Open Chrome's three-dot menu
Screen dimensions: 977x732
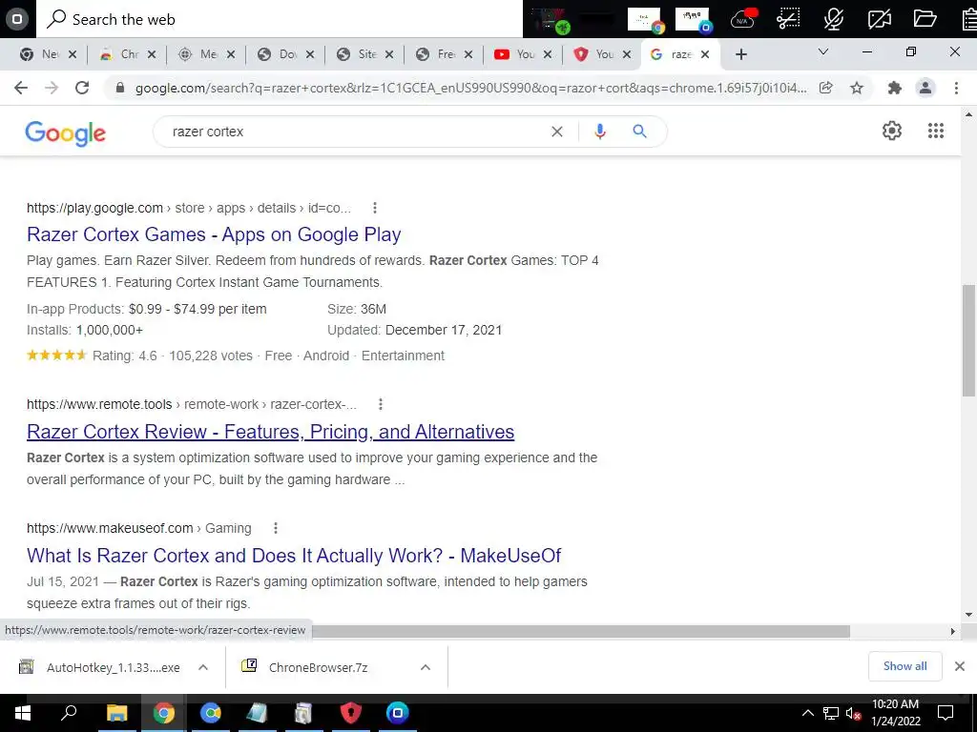956,88
